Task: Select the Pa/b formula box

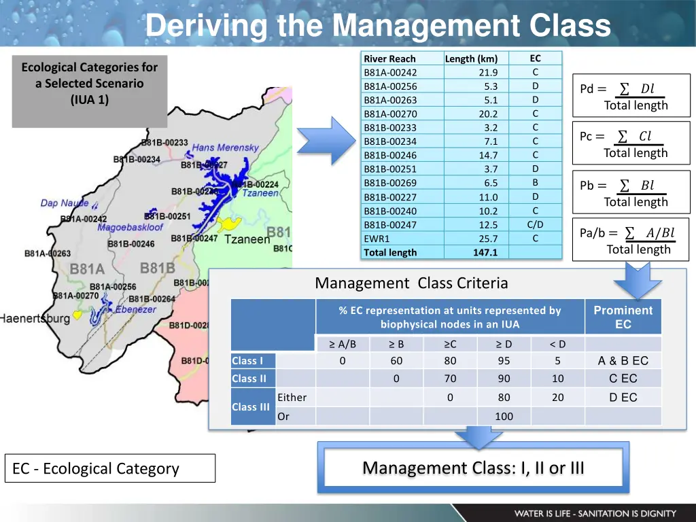Action: 631,241
